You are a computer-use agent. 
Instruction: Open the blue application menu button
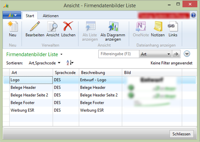[12, 16]
